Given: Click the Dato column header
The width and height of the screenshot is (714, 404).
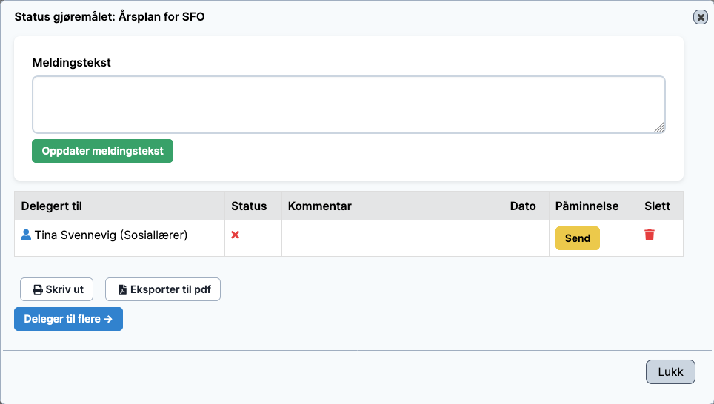Looking at the screenshot, I should point(523,206).
